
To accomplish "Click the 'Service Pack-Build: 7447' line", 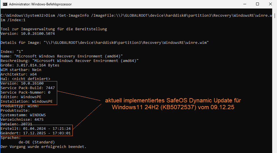I will (27, 88).
